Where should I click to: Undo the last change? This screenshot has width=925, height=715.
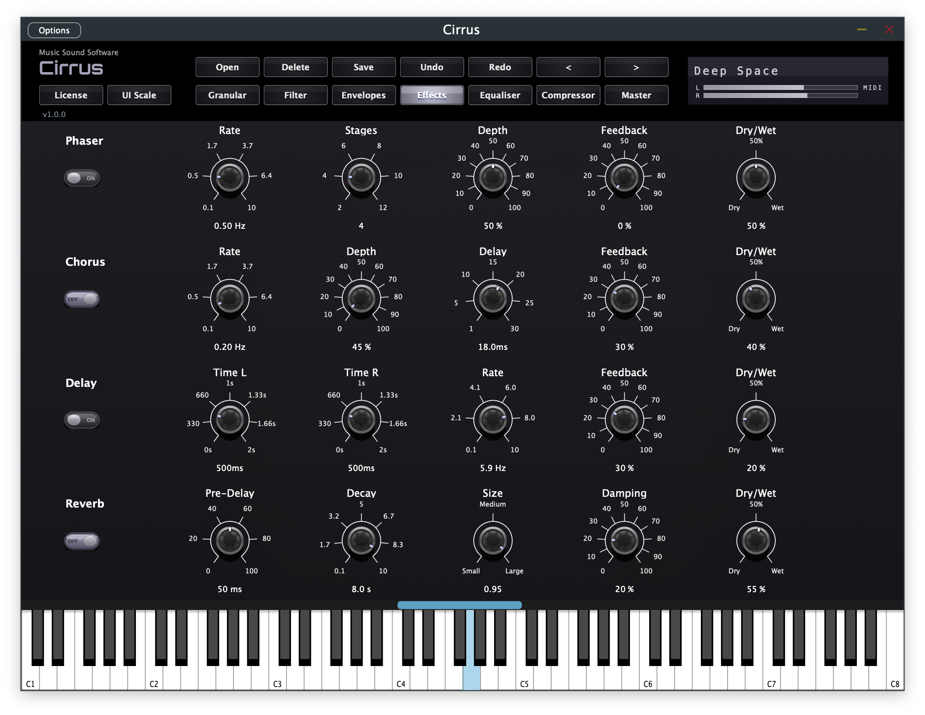click(432, 67)
